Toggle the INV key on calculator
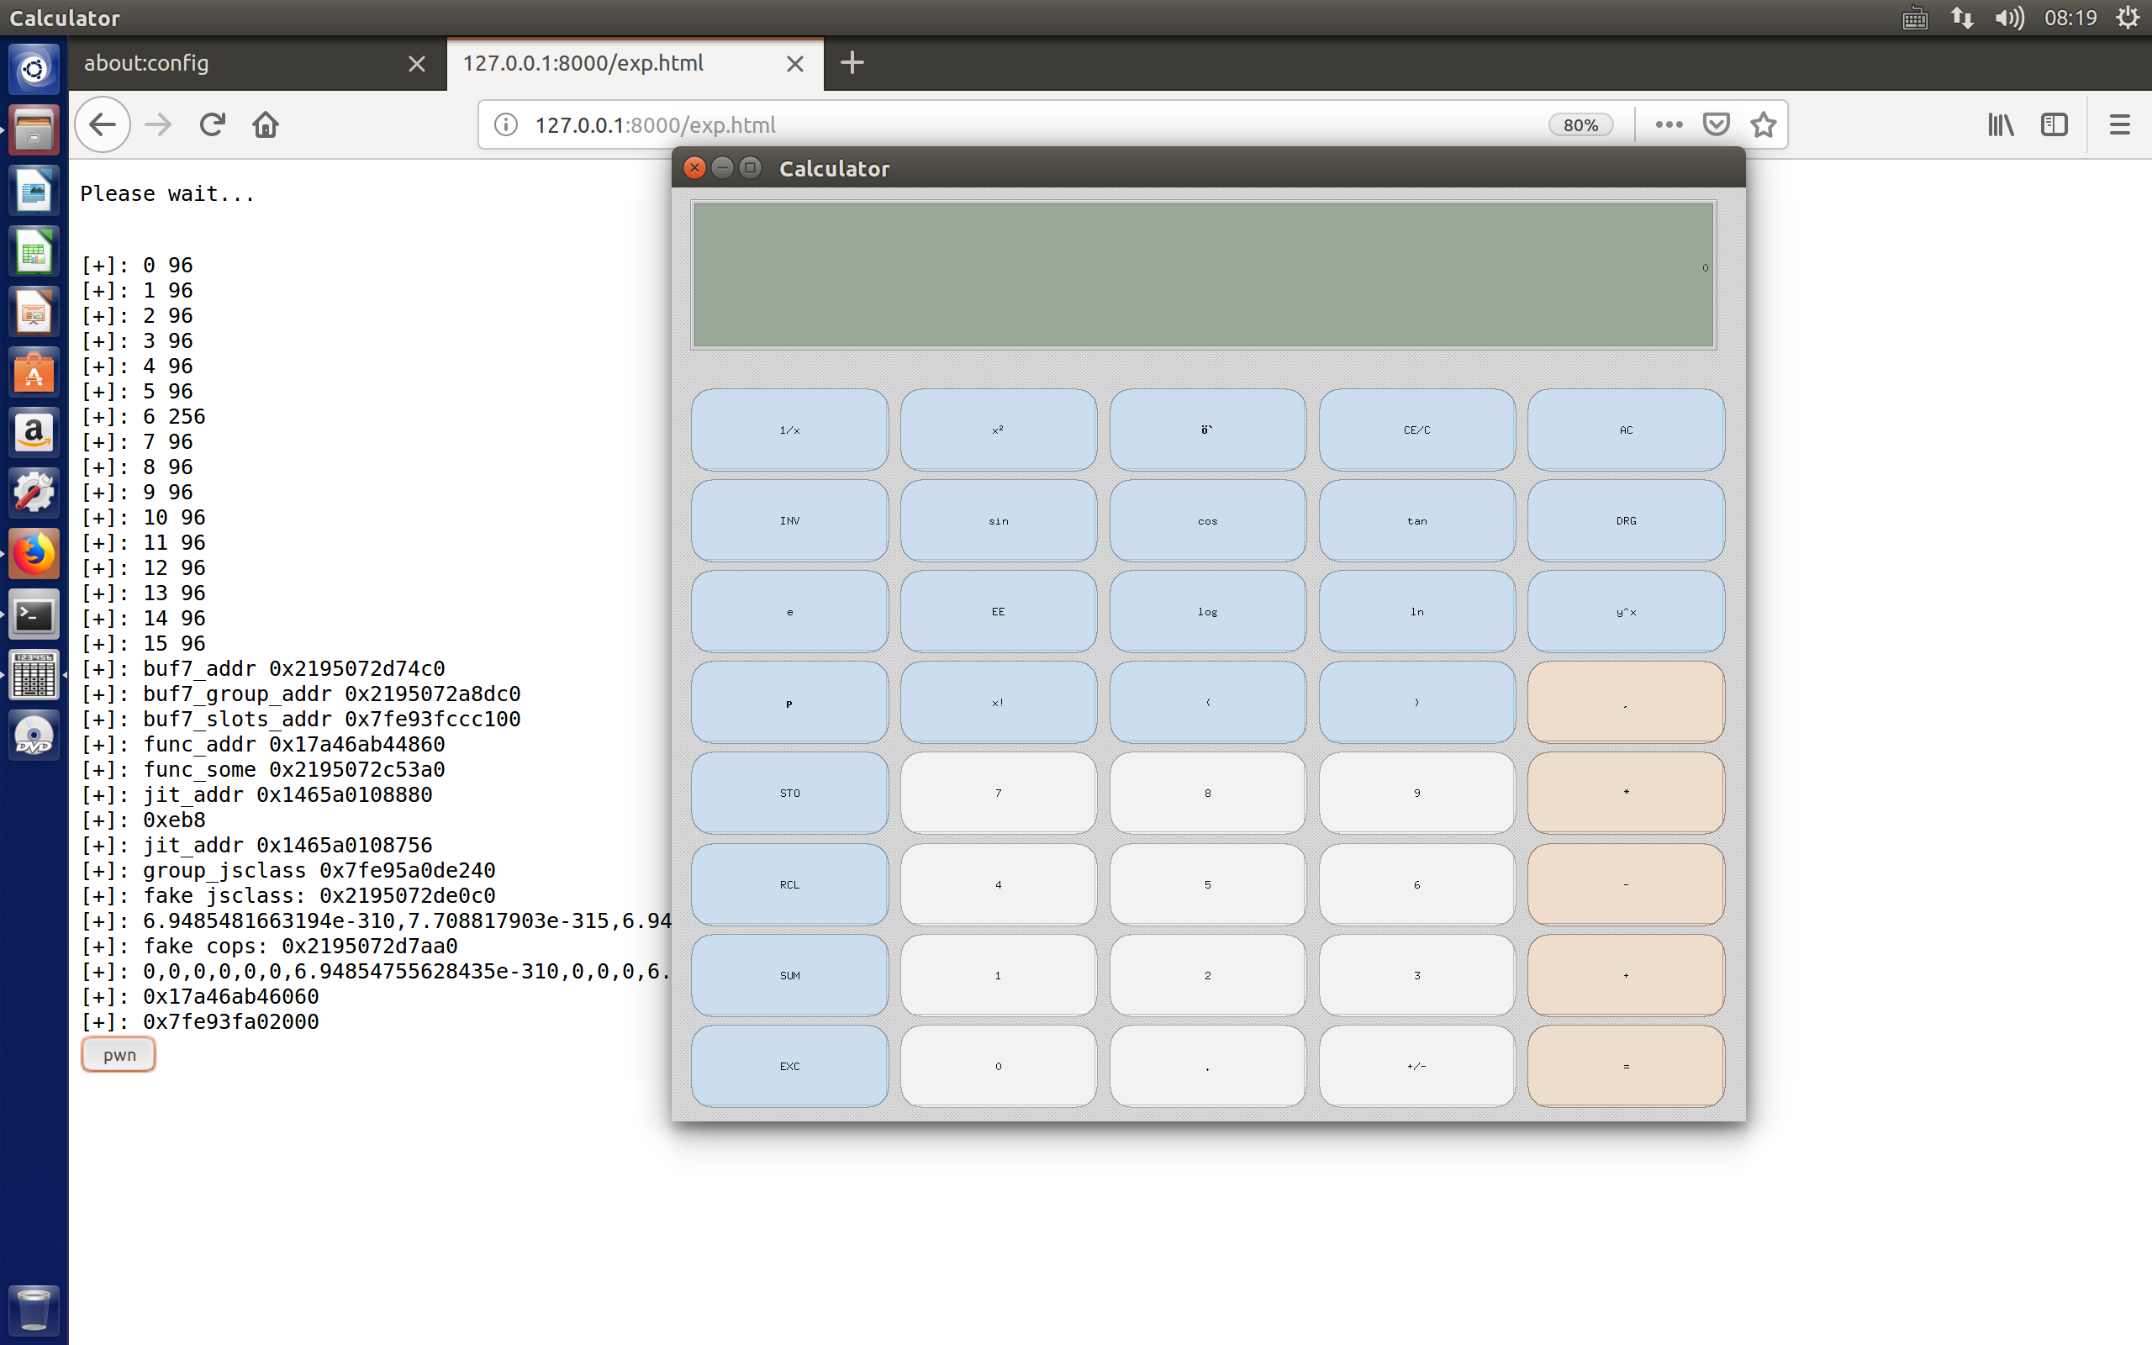 [x=789, y=521]
